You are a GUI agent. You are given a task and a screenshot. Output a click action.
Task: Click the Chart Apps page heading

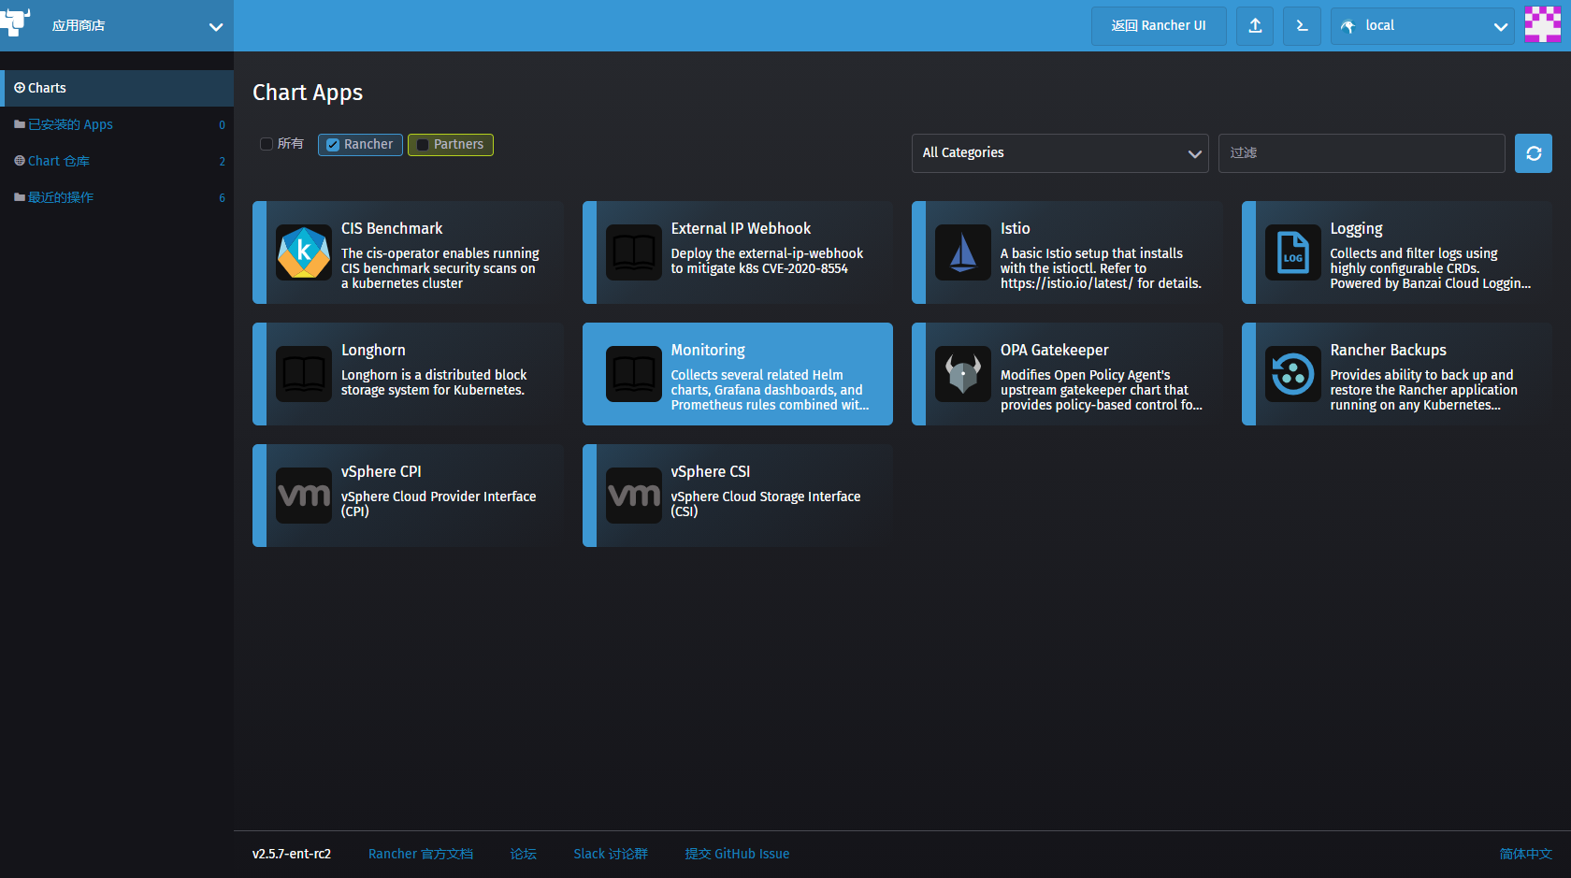click(308, 93)
